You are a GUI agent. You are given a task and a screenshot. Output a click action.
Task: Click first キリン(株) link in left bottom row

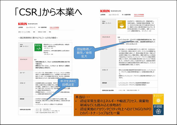pos(42,109)
